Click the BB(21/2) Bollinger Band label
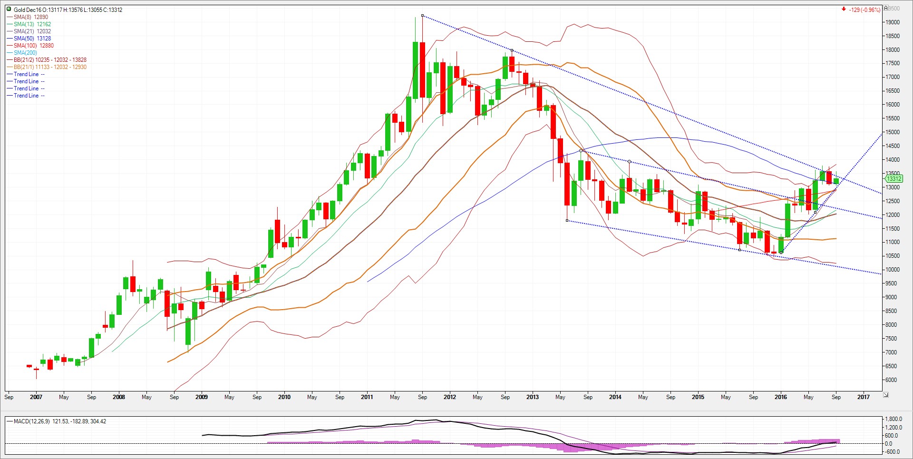Image resolution: width=913 pixels, height=459 pixels. [x=50, y=60]
